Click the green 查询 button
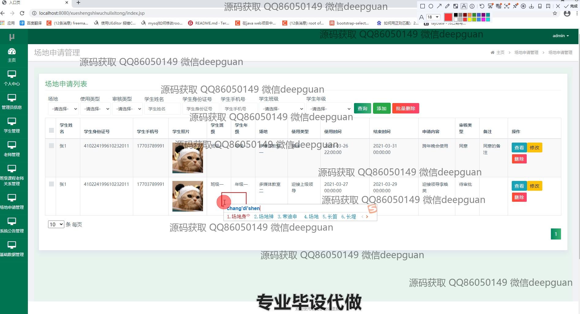 click(x=362, y=109)
